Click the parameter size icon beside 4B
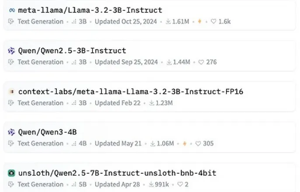This screenshot has height=192, width=300. (x=74, y=144)
